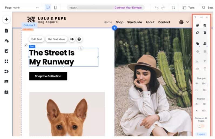
Task: Undo the last action
Action: click(x=157, y=8)
